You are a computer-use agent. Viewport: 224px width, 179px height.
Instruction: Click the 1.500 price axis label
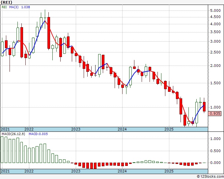(215, 83)
